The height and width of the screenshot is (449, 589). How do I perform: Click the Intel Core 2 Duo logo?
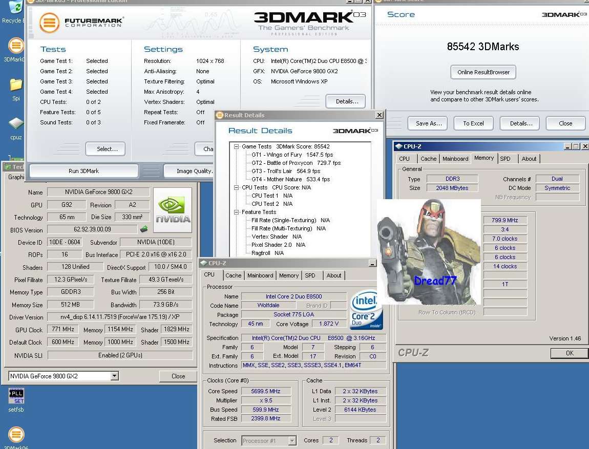366,310
